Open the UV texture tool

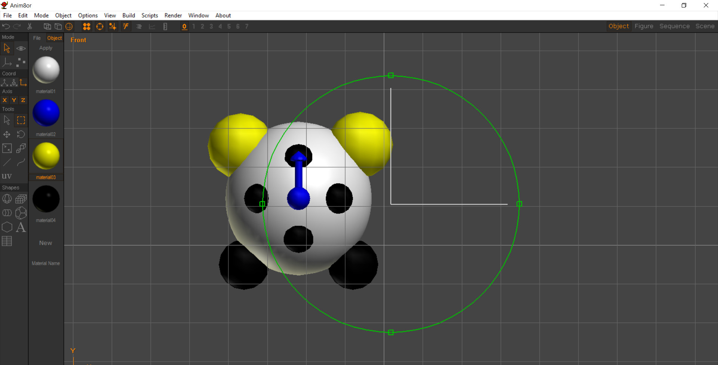click(7, 176)
